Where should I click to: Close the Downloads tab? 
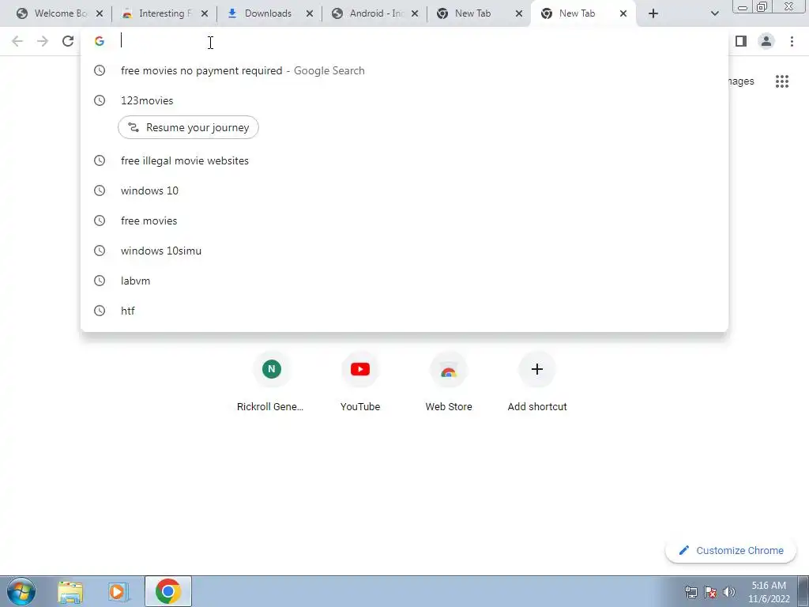coord(309,14)
